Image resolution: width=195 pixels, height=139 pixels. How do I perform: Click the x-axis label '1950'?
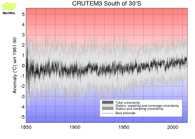pyautogui.click(x=124, y=127)
